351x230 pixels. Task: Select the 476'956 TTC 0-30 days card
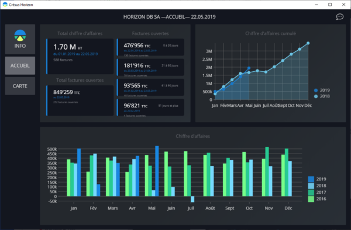tap(150, 47)
